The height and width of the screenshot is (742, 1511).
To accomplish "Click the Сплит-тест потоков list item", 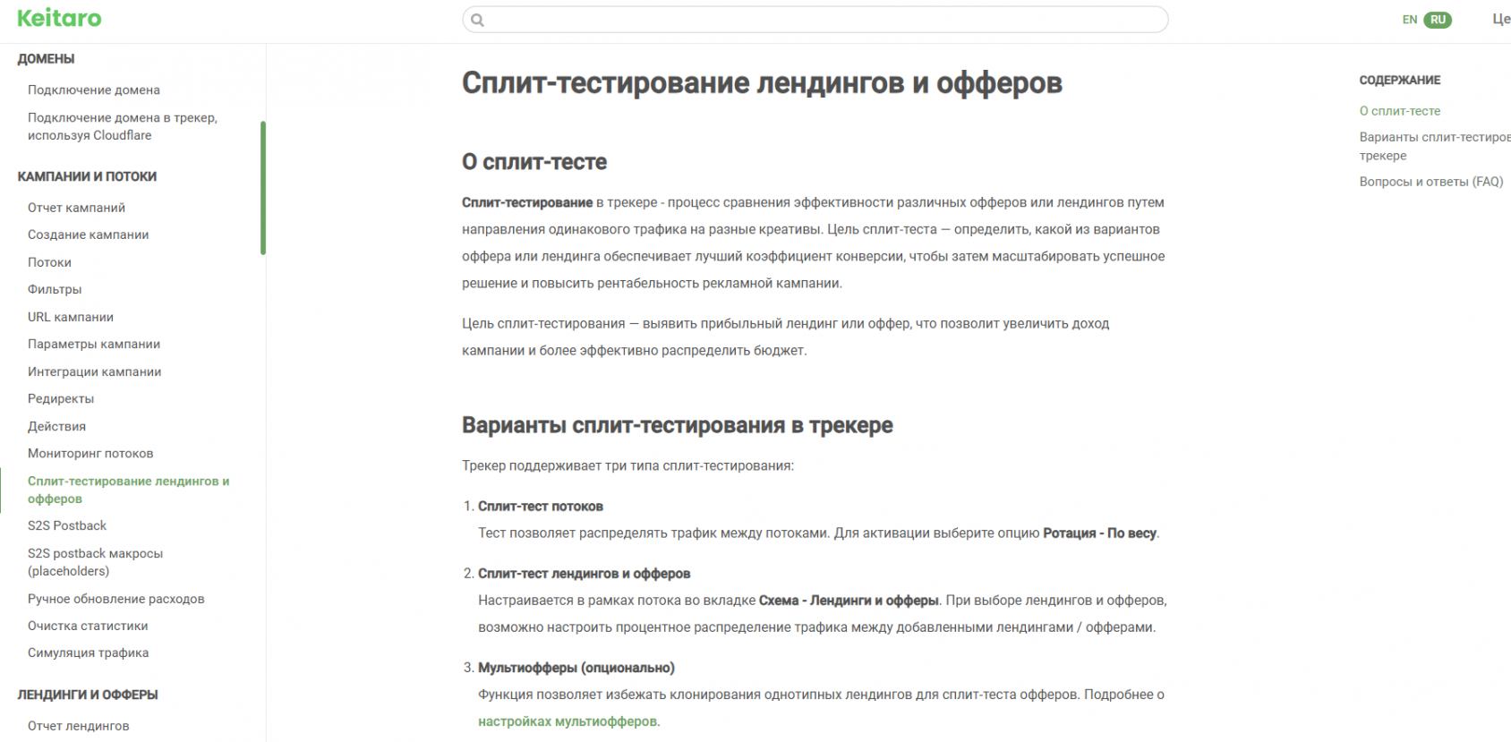I will tap(541, 507).
